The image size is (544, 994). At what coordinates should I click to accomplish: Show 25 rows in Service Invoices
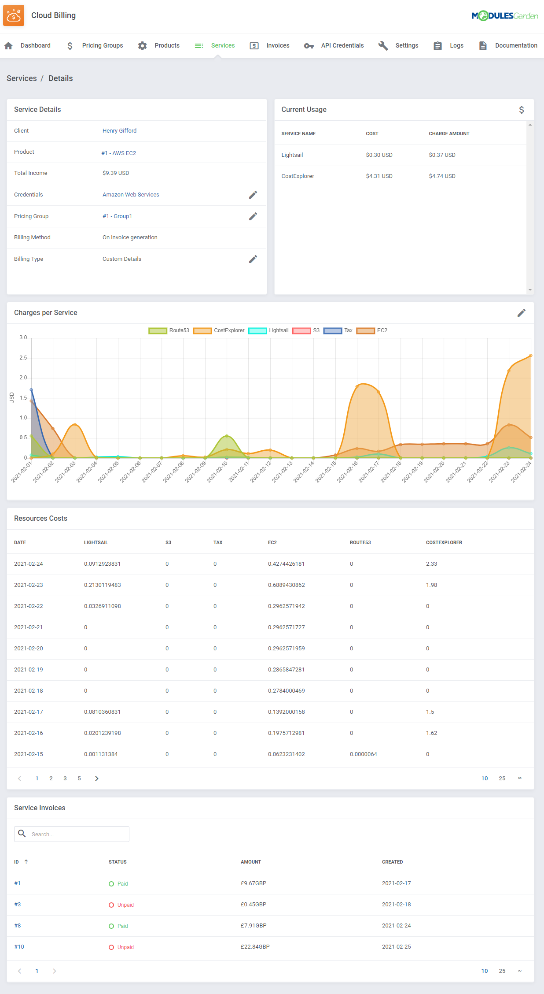pos(502,971)
